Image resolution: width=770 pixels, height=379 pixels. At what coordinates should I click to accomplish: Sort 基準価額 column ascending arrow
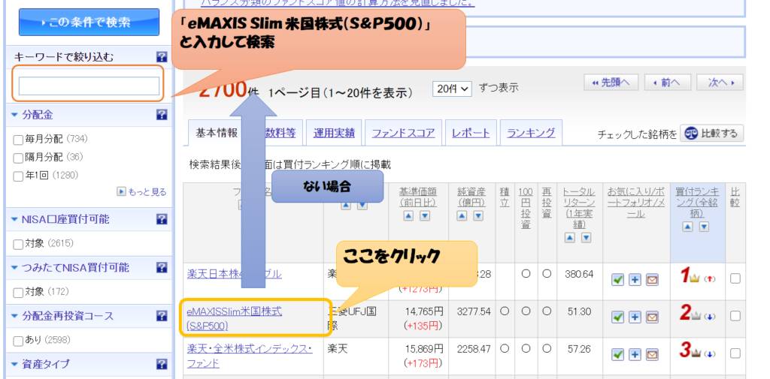(408, 215)
